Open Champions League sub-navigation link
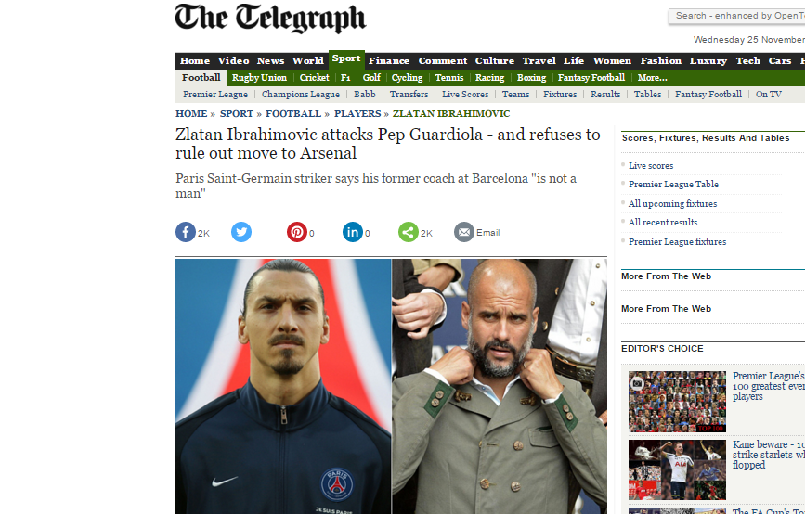The image size is (805, 514). 300,95
